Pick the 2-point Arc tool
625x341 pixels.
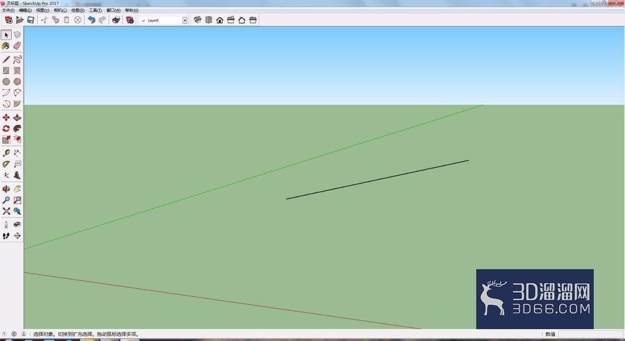(x=6, y=93)
